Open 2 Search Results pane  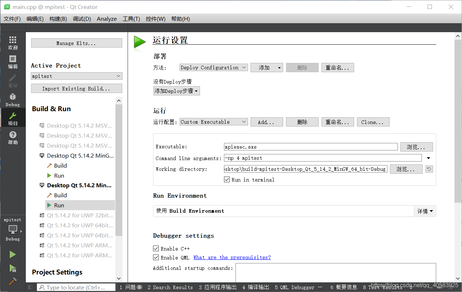[x=170, y=287]
